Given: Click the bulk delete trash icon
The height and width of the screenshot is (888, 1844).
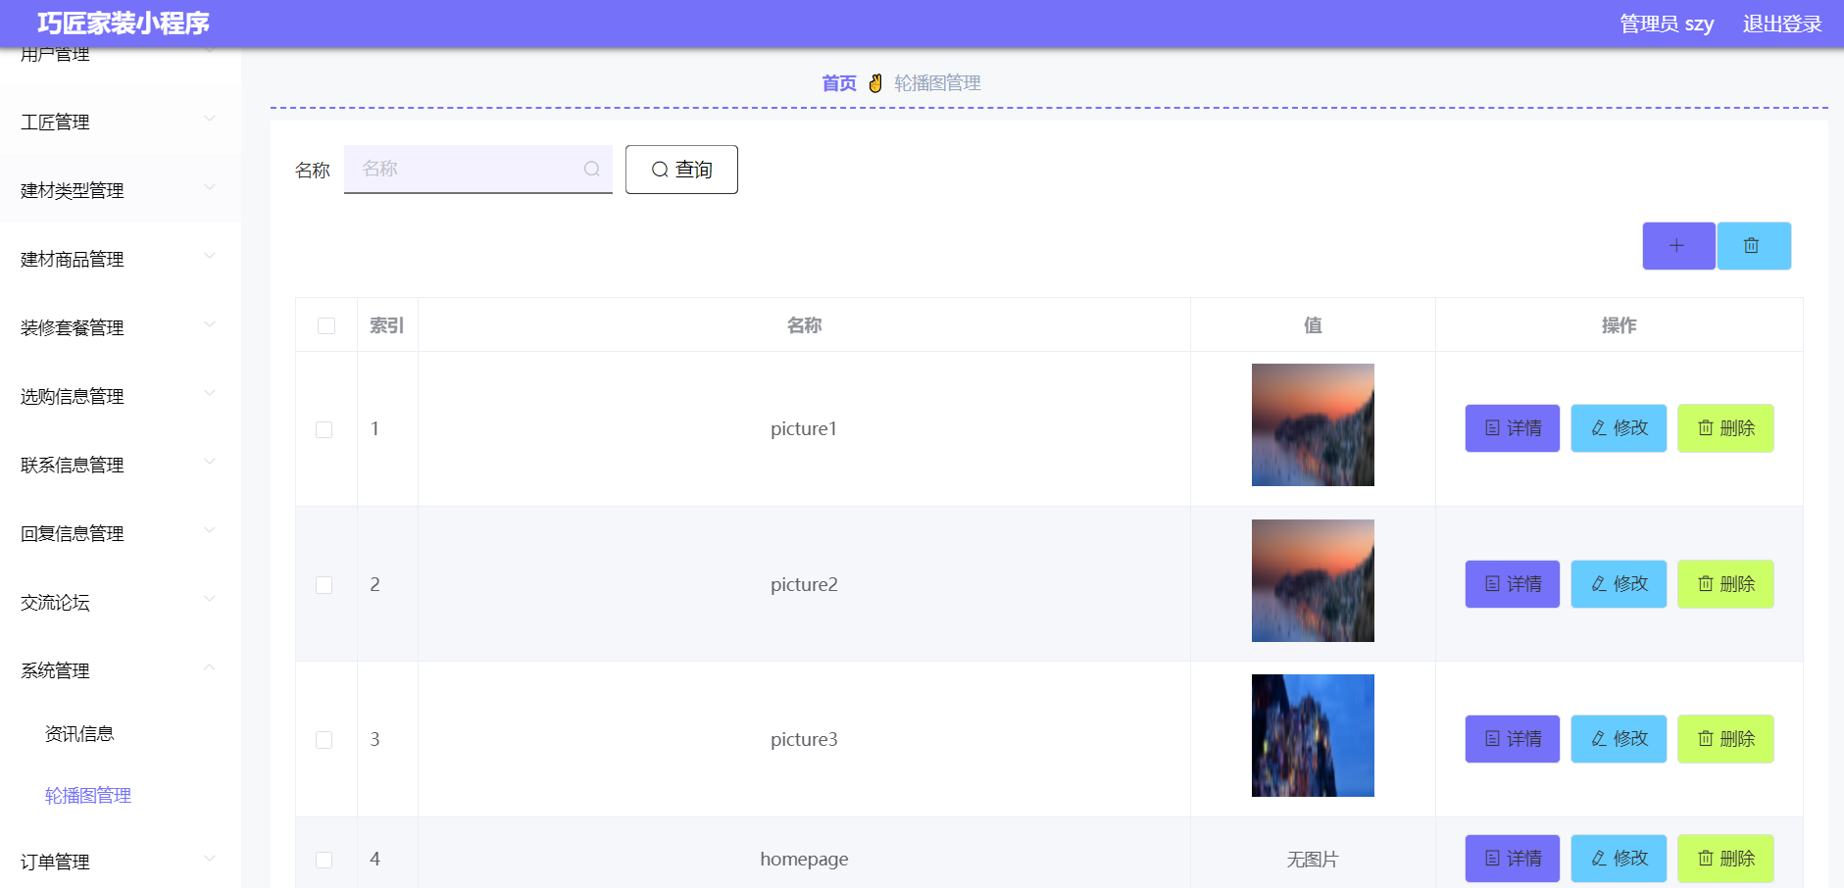Looking at the screenshot, I should pos(1754,246).
